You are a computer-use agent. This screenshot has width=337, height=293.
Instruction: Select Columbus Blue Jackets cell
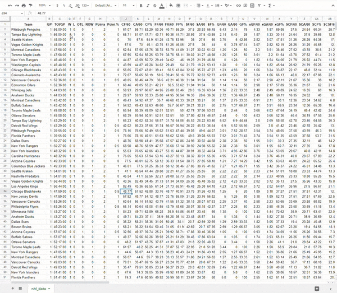tap(28, 166)
